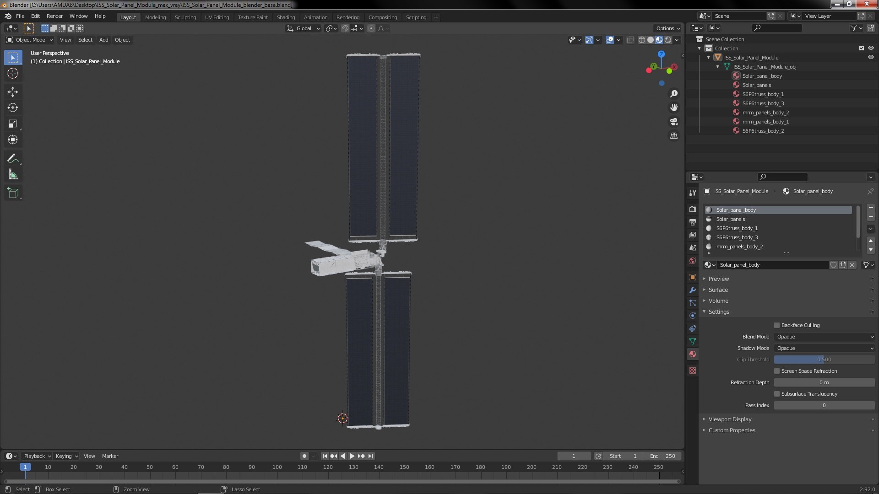Select the Rotate tool
Viewport: 879px width, 494px height.
[13, 108]
